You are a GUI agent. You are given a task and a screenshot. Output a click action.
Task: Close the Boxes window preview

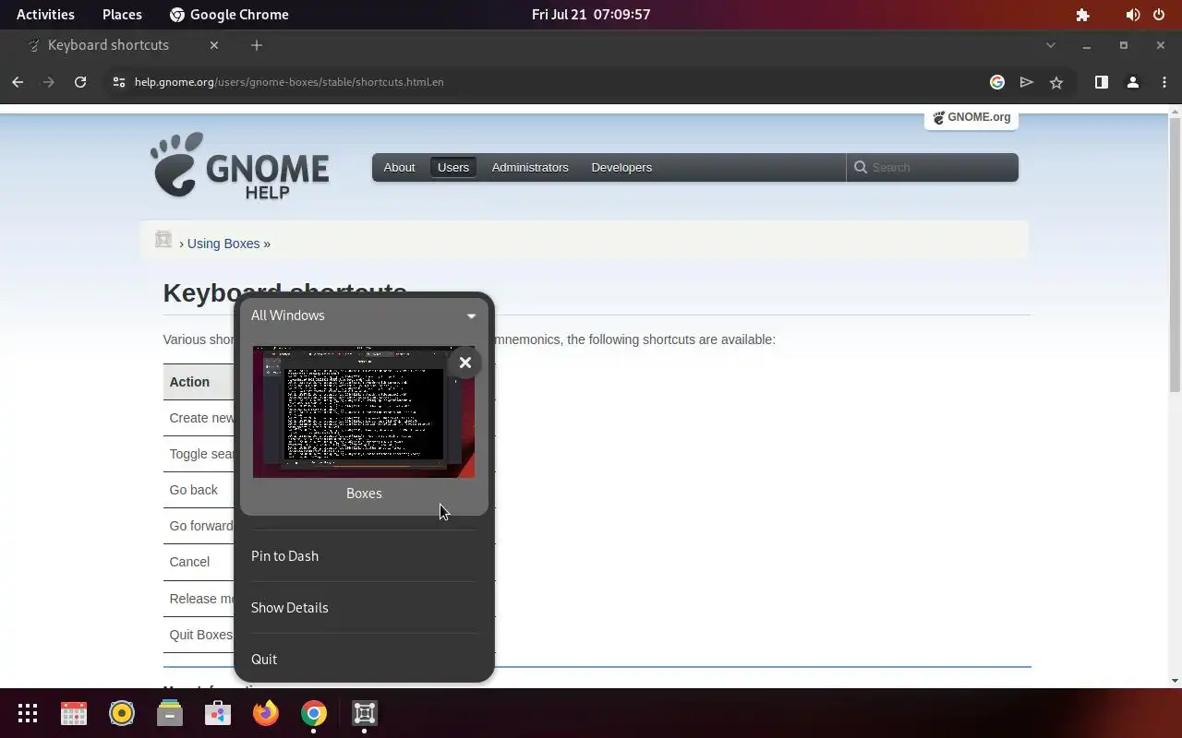coord(465,363)
